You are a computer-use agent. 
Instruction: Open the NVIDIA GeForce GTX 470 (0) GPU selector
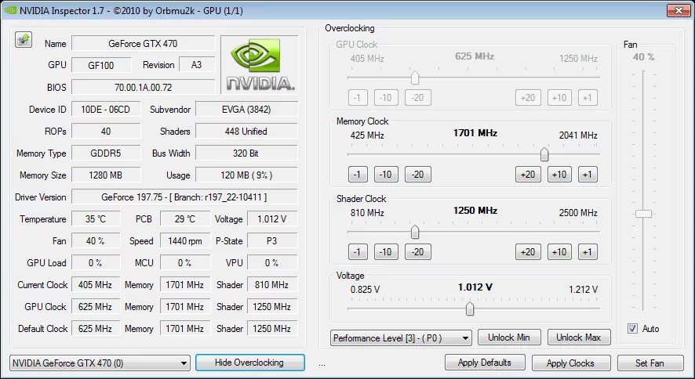(100, 363)
